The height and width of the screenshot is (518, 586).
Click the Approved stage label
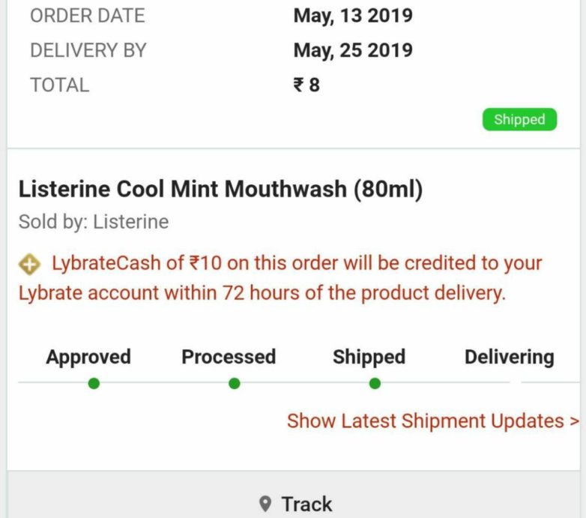[x=88, y=357]
